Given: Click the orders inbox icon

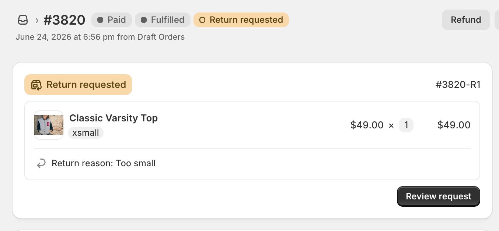Looking at the screenshot, I should 23,20.
